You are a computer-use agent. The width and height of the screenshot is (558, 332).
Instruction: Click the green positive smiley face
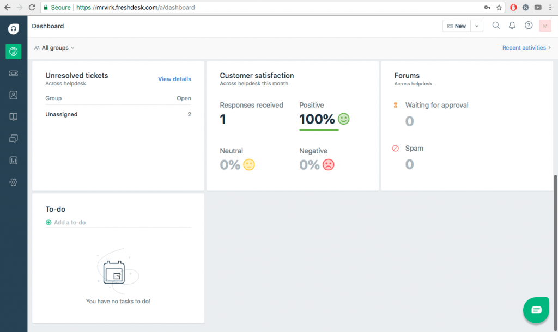pyautogui.click(x=343, y=119)
